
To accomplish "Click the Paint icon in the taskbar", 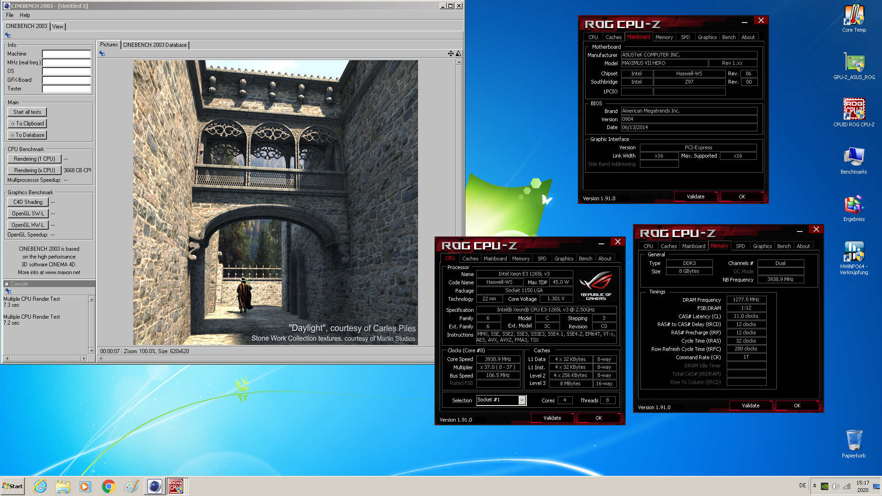I will [131, 486].
